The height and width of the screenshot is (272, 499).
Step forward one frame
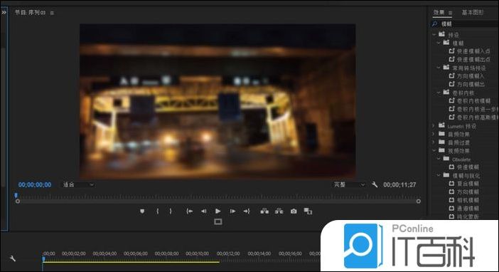click(x=232, y=211)
